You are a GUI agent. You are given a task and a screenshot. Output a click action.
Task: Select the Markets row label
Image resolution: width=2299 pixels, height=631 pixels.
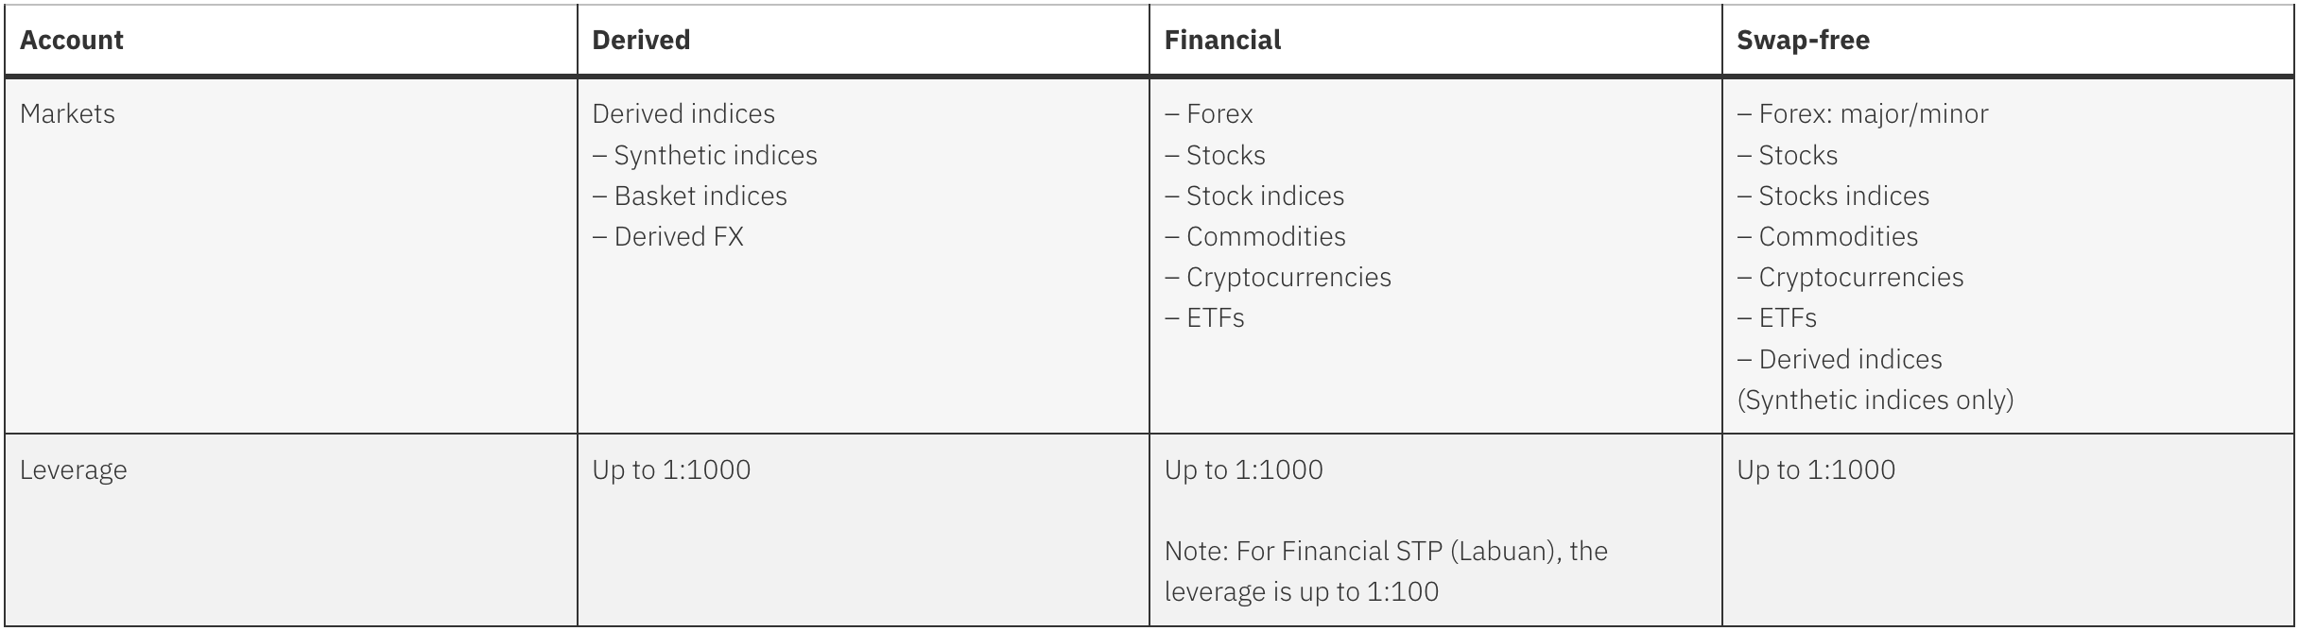click(67, 114)
